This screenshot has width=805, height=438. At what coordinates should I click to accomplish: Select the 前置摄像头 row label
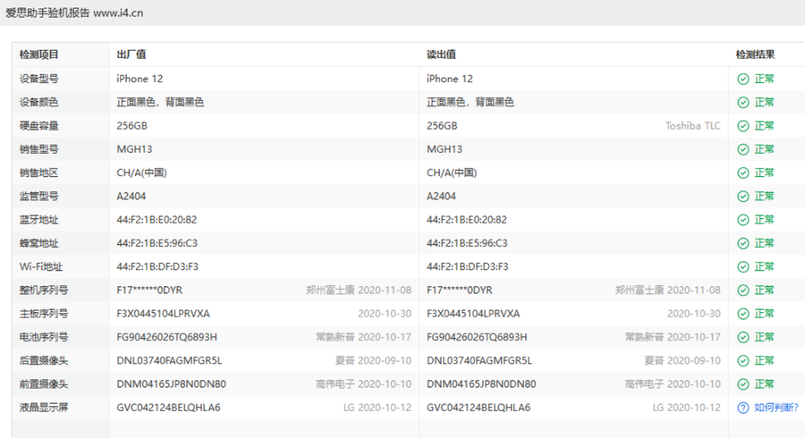(44, 384)
